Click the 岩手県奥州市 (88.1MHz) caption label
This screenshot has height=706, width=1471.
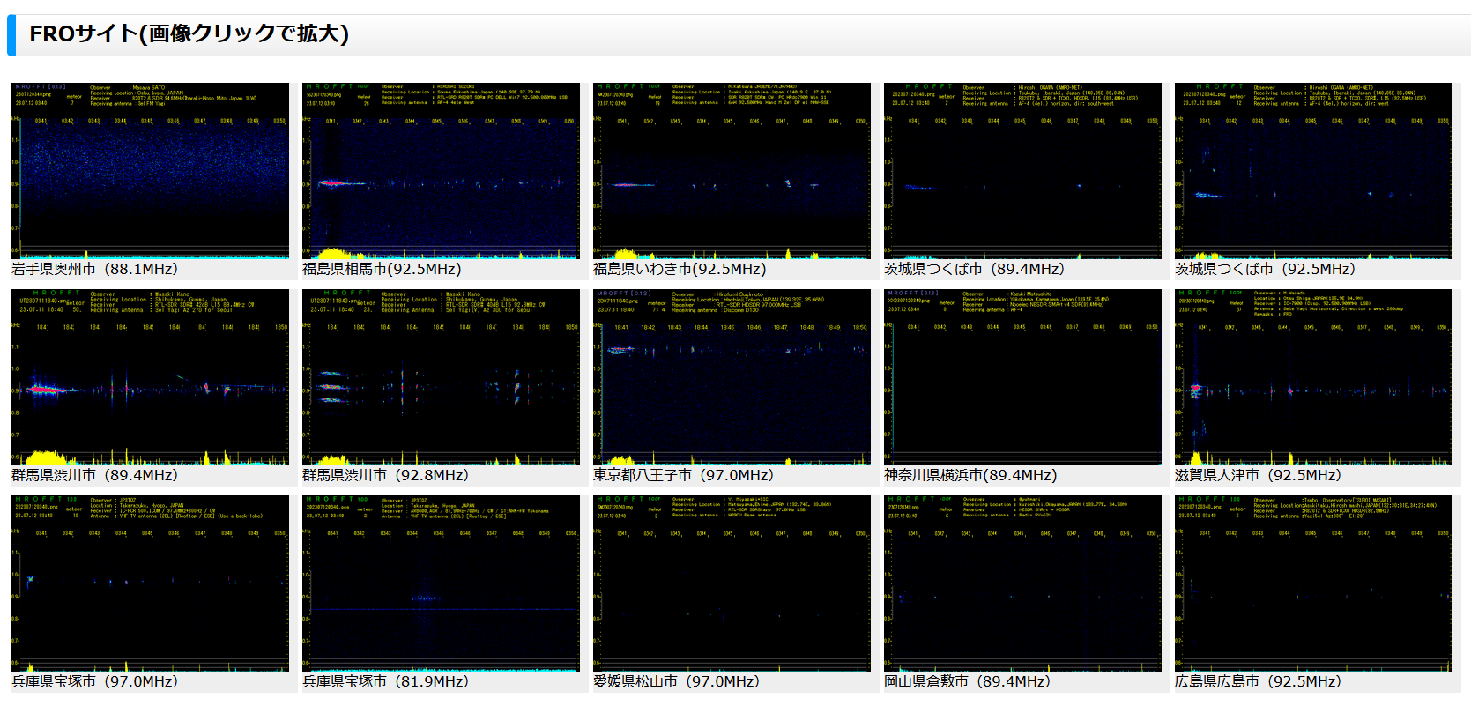click(x=94, y=269)
